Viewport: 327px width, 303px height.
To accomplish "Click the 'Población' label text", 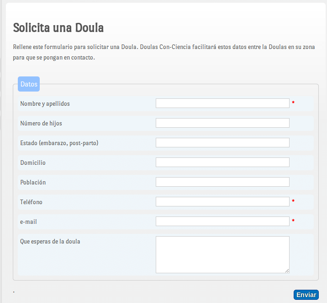I will coord(33,182).
